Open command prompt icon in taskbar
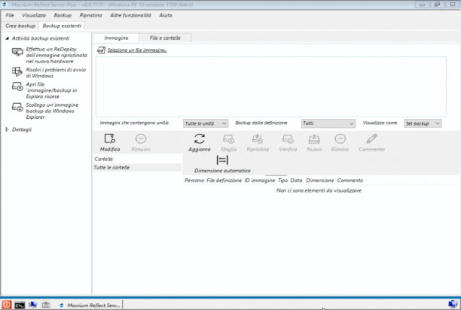The image size is (461, 310). click(x=20, y=305)
